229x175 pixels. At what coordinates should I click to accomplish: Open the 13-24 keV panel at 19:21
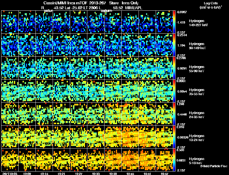(62, 137)
